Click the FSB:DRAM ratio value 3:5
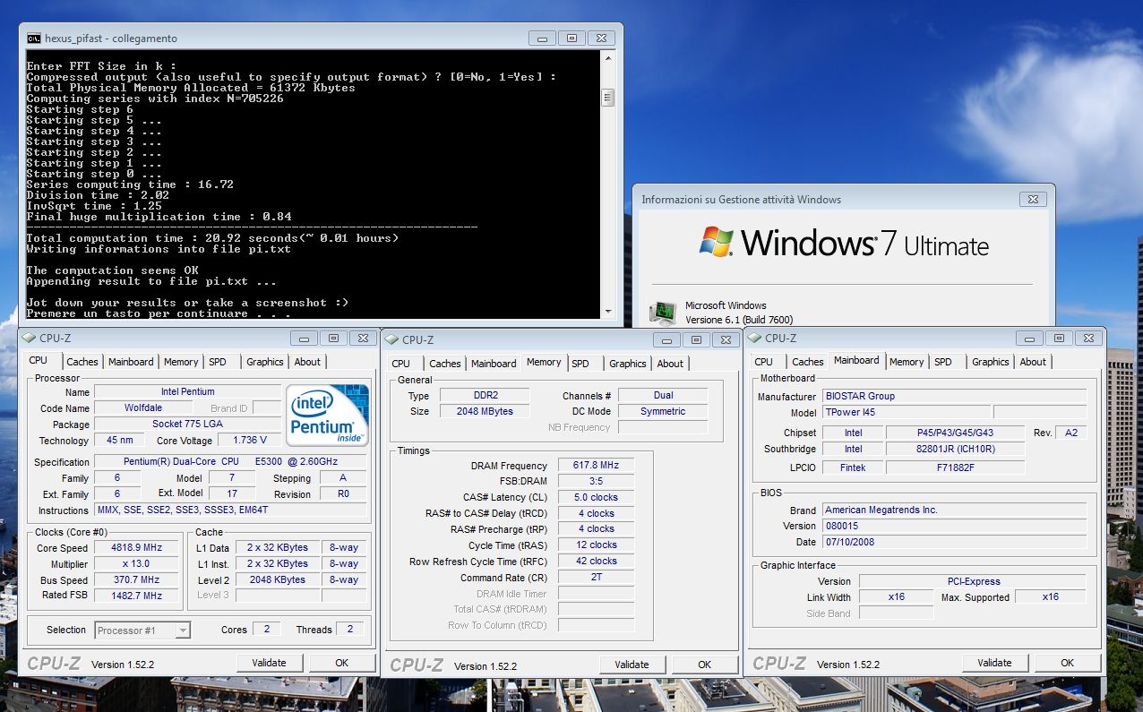The height and width of the screenshot is (712, 1143). 596,482
